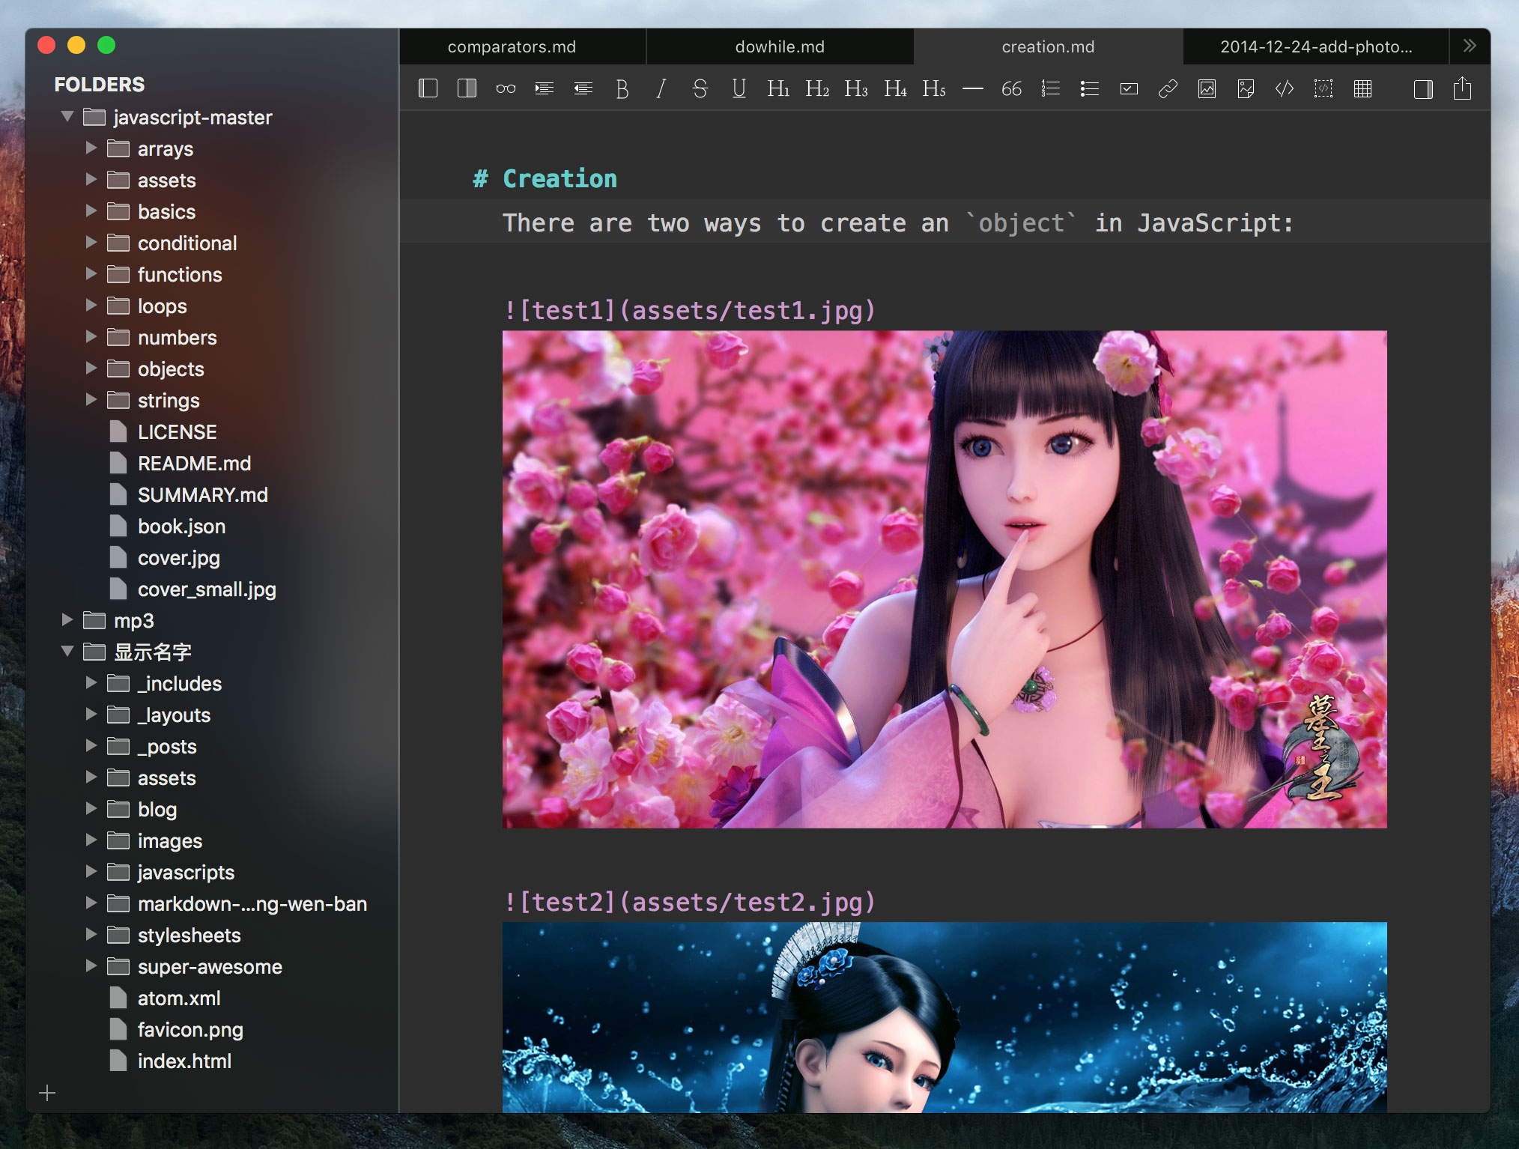Image resolution: width=1519 pixels, height=1149 pixels.
Task: Show more tabs with the double chevron
Action: coord(1469,46)
